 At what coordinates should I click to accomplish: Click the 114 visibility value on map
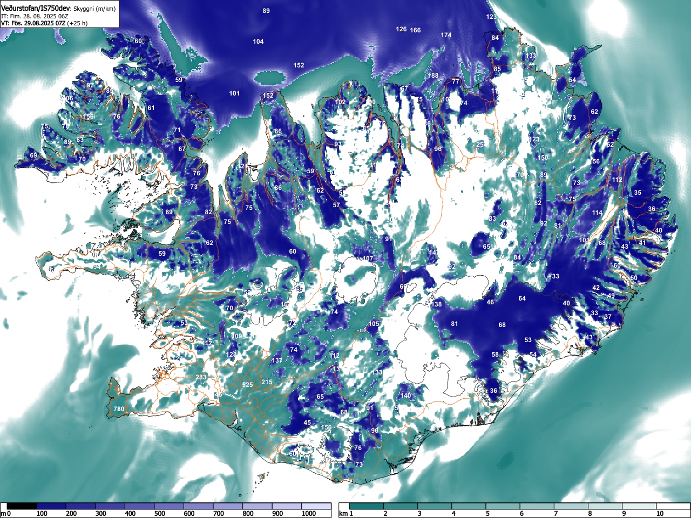coord(597,213)
